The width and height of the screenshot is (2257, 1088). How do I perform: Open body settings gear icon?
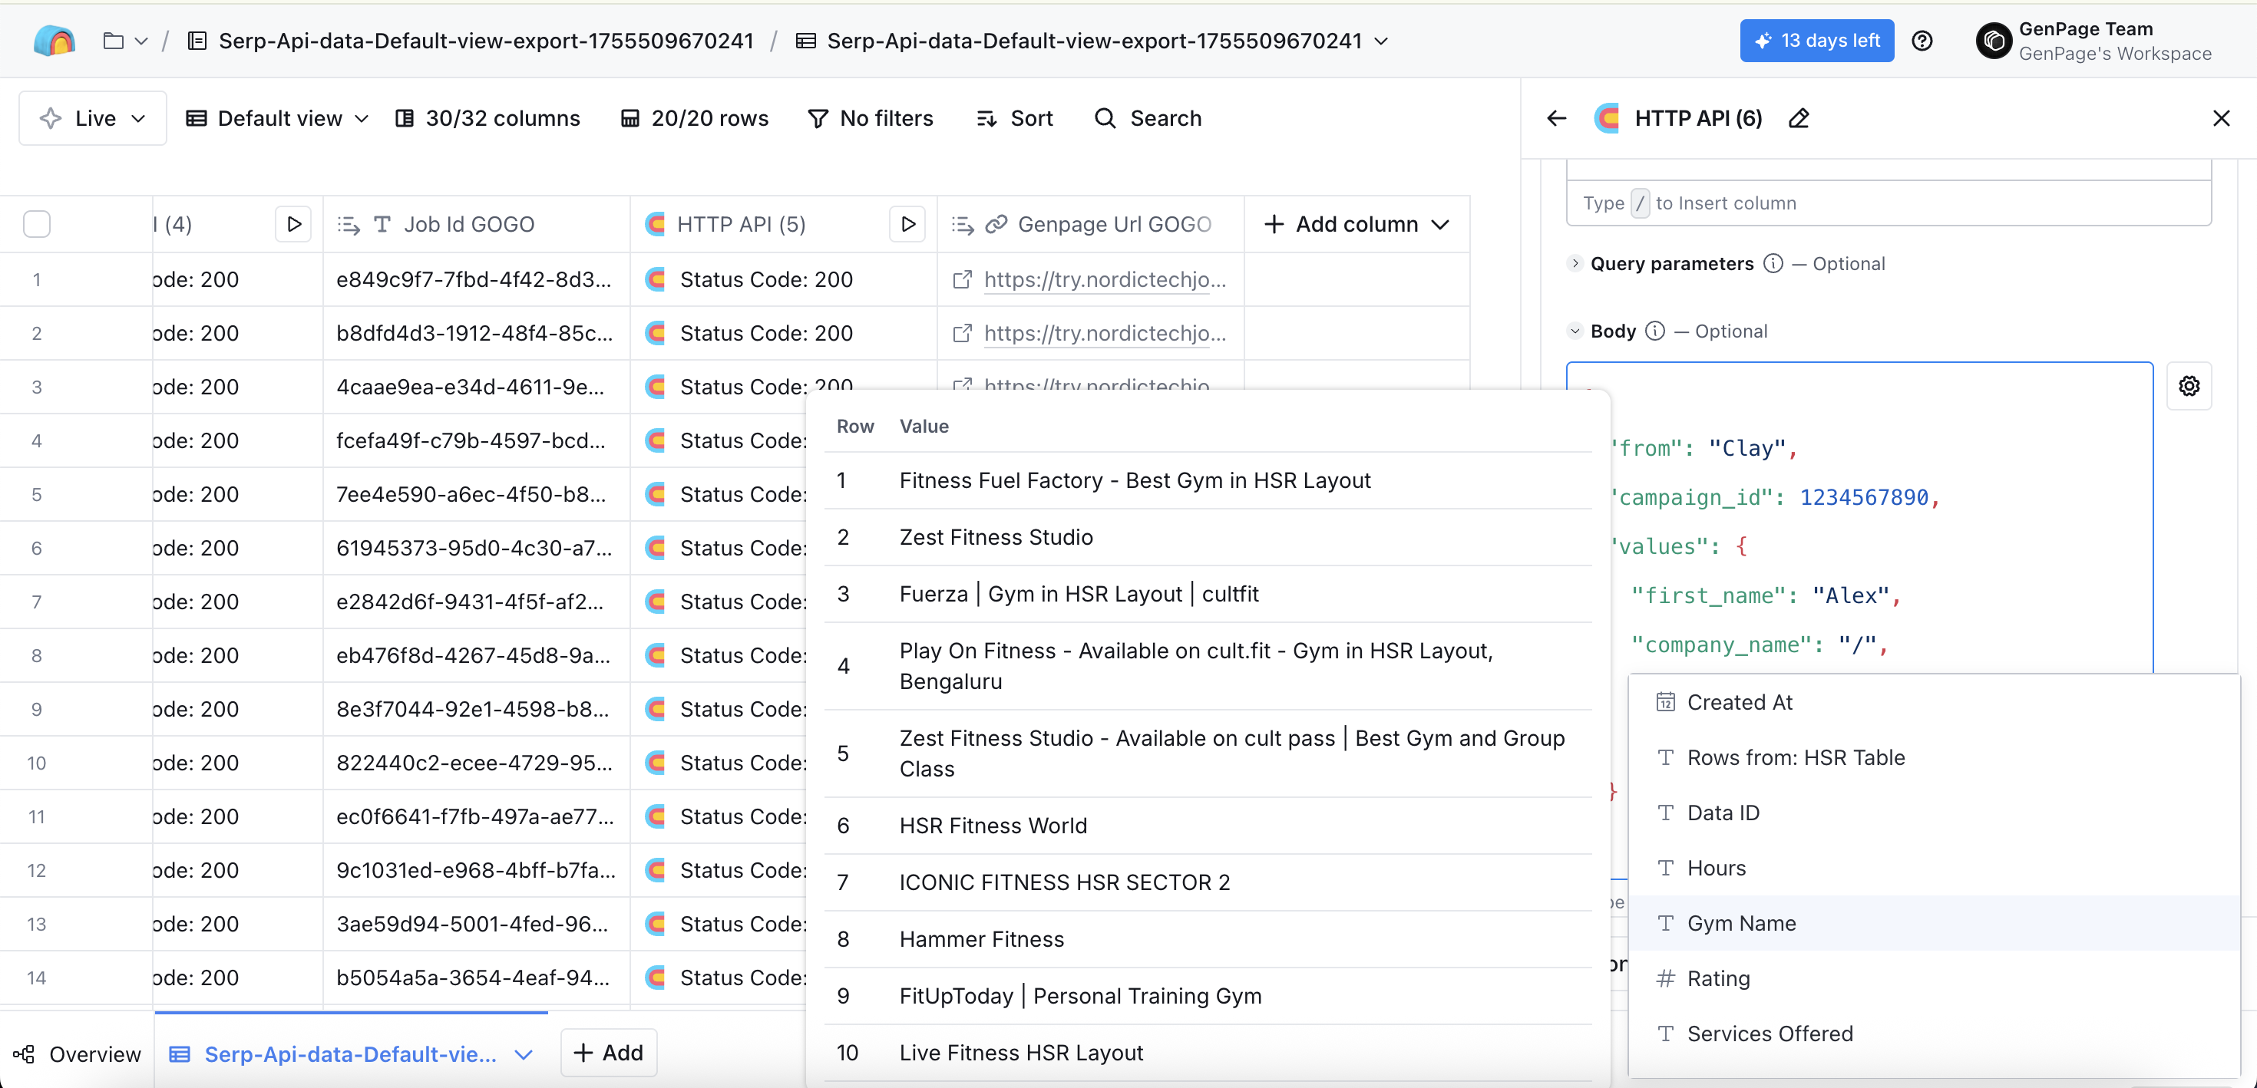click(2189, 385)
